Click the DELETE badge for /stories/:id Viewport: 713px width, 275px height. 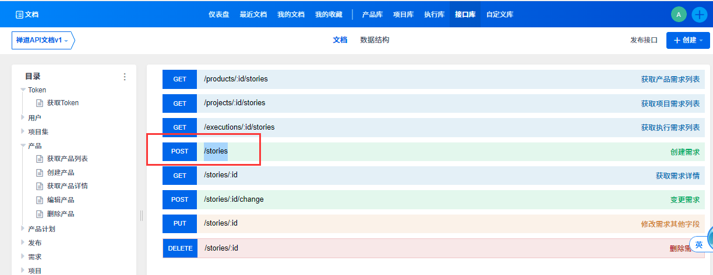(x=180, y=248)
